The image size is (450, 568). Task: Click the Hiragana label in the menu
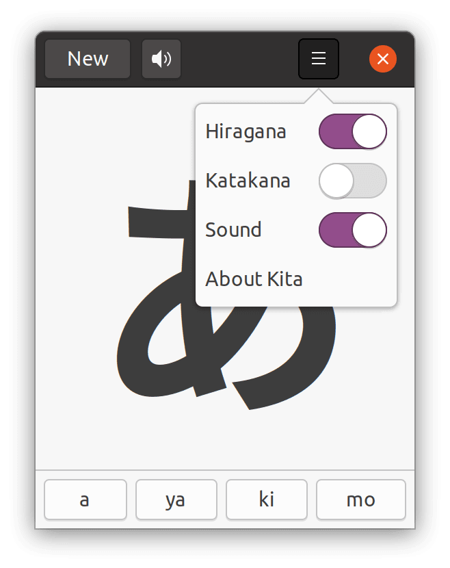click(x=246, y=131)
